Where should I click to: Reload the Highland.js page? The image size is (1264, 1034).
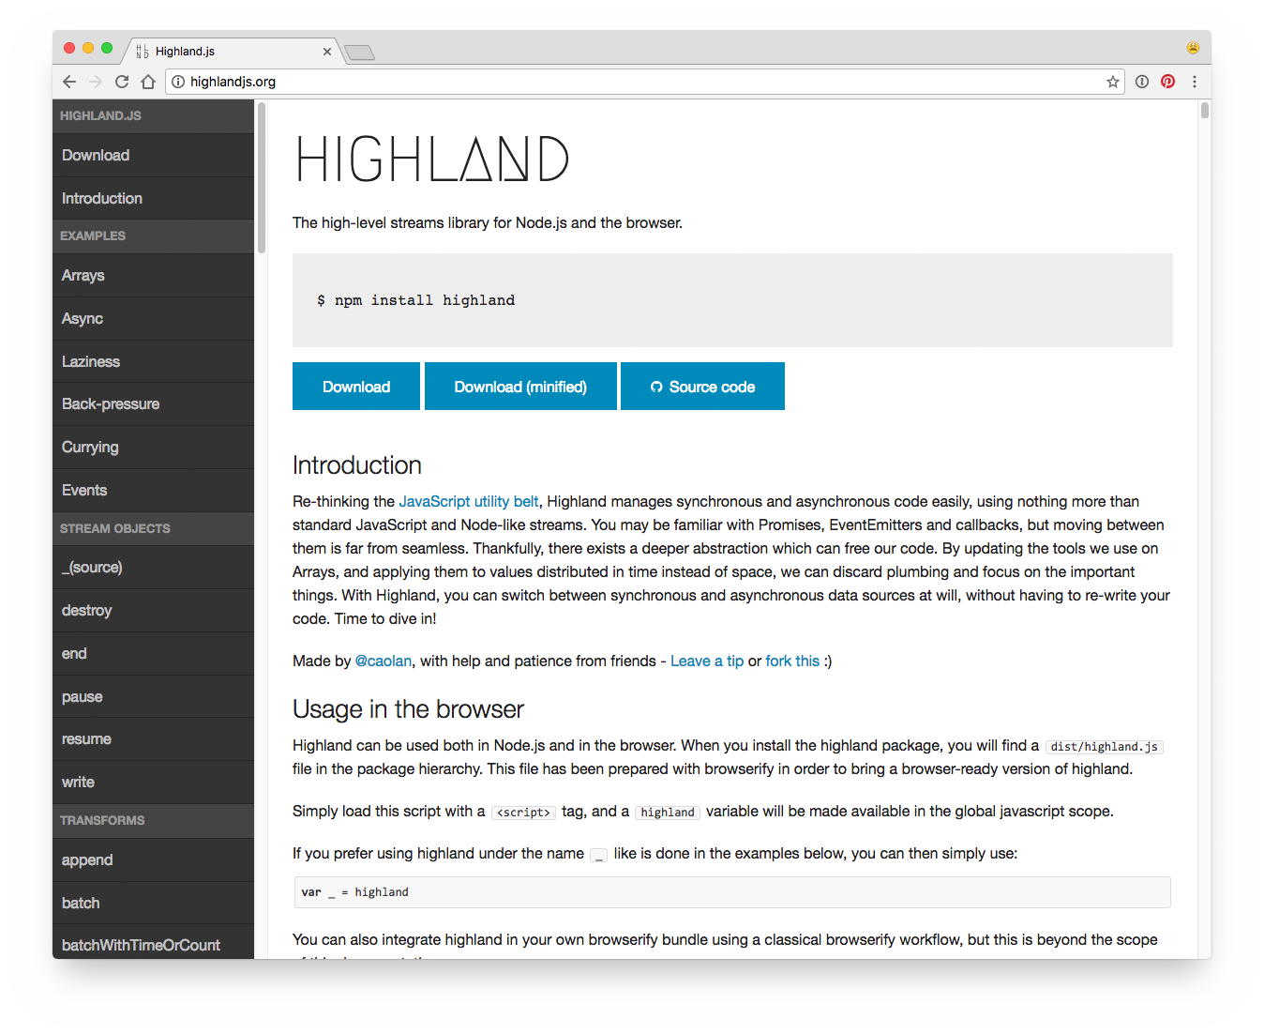[x=122, y=82]
